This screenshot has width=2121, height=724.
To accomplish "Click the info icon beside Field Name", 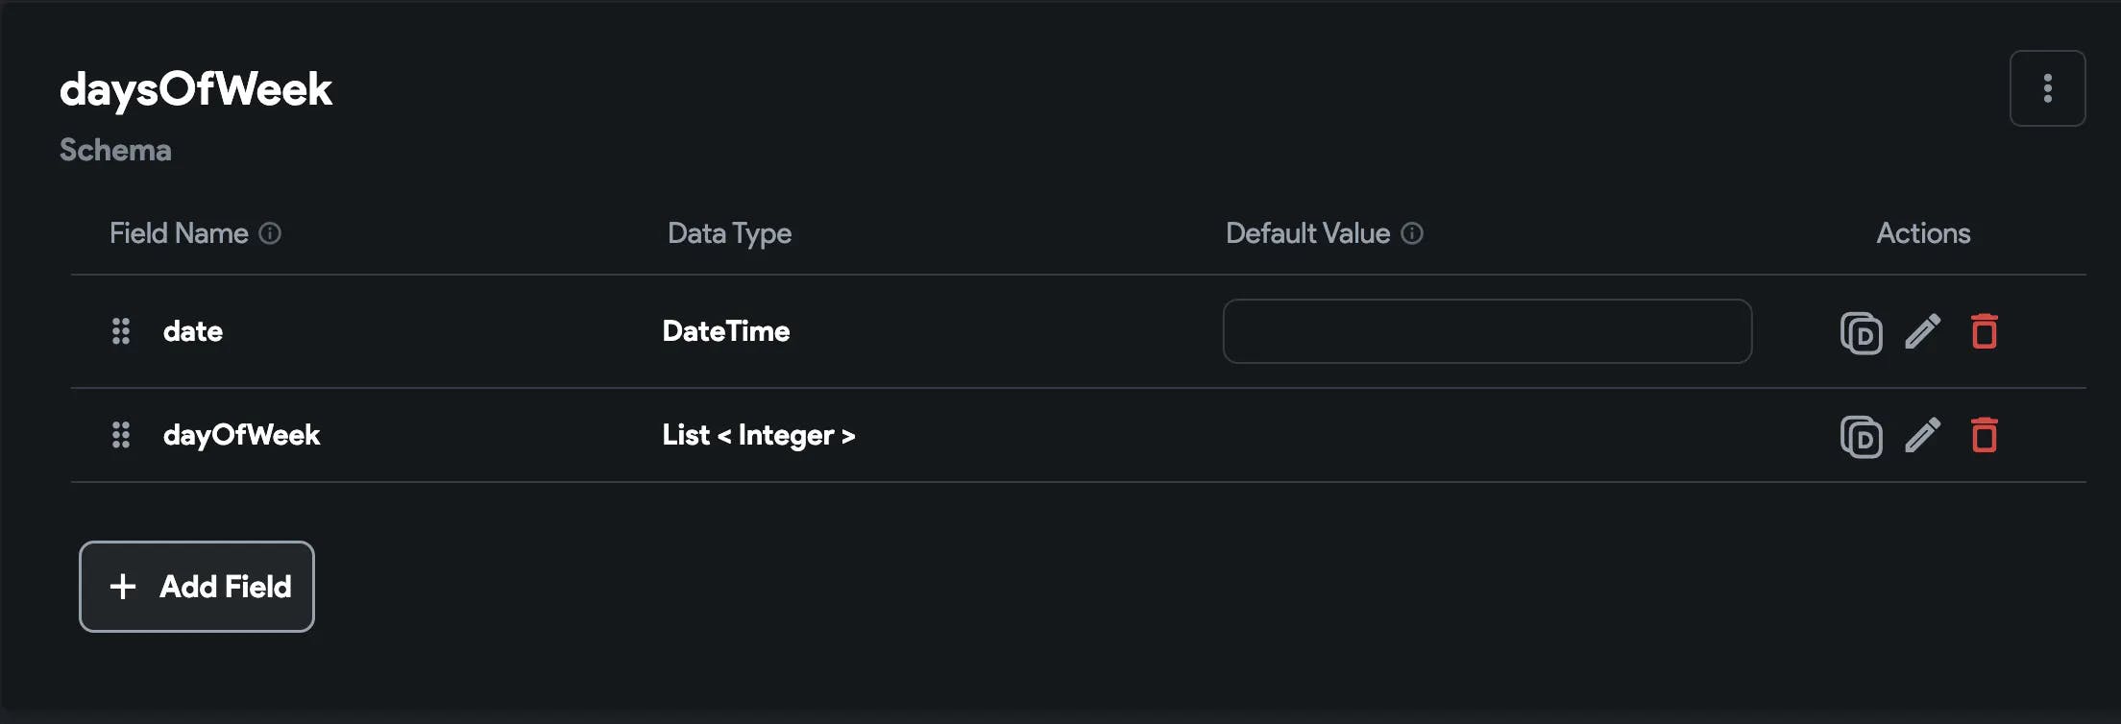I will click(x=270, y=233).
